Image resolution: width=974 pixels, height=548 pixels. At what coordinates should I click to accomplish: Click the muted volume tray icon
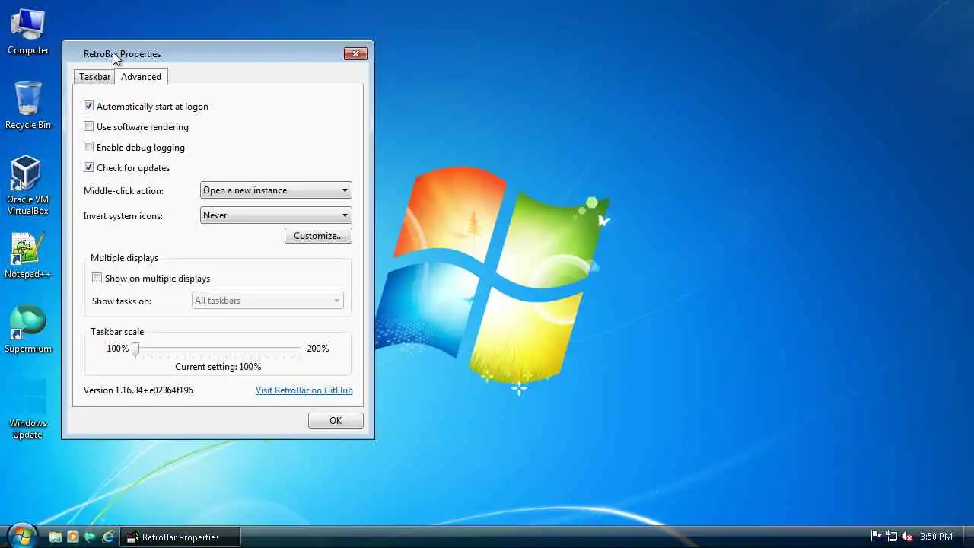[907, 537]
